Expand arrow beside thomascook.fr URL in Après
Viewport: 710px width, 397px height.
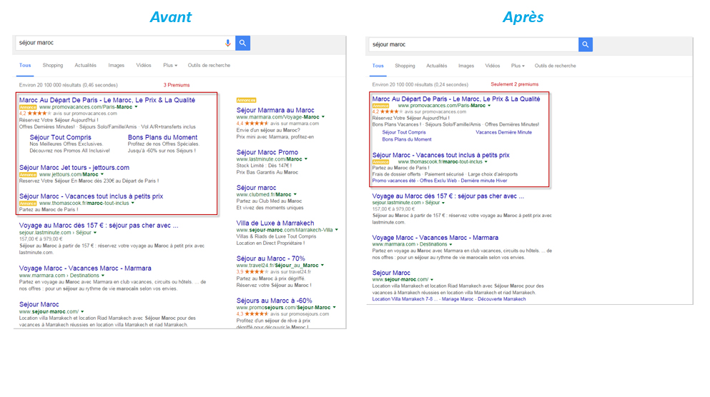486,162
